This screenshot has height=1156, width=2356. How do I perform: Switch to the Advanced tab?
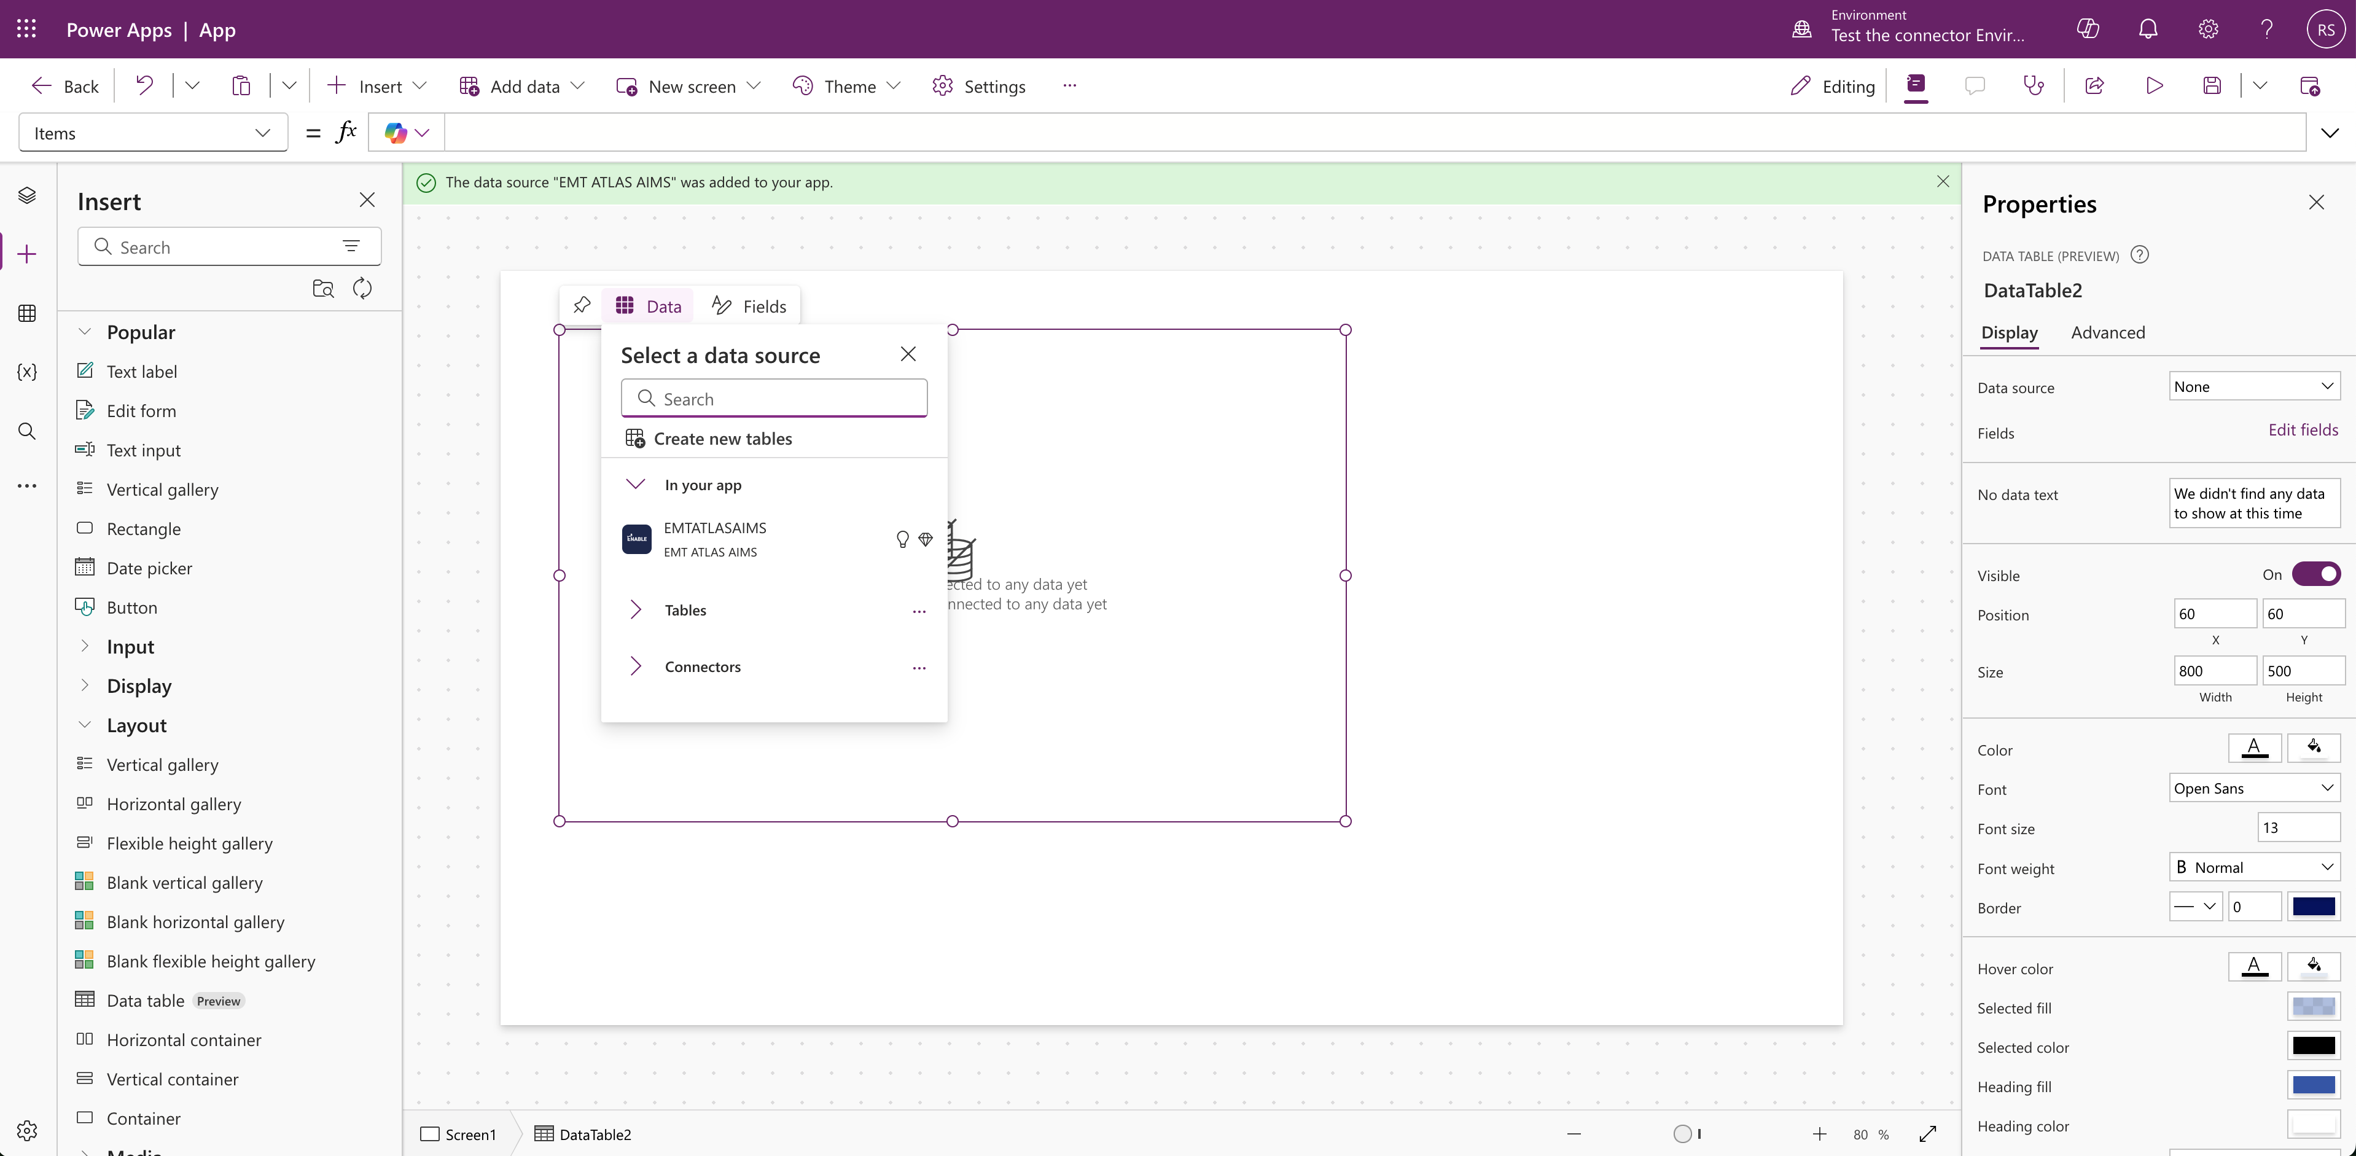2107,333
